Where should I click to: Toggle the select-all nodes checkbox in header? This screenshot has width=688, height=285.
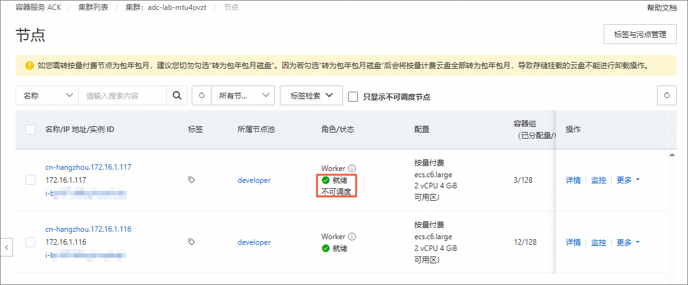pos(30,129)
